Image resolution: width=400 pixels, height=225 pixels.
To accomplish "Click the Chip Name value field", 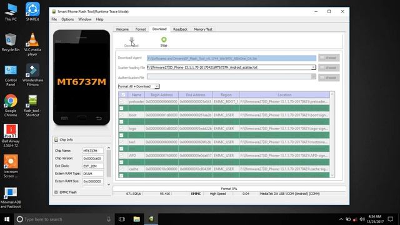I will point(93,151).
